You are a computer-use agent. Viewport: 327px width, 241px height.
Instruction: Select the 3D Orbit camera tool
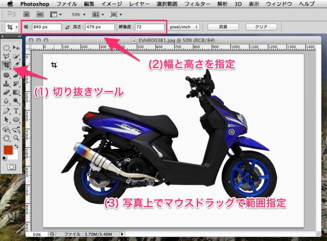[x=16, y=130]
